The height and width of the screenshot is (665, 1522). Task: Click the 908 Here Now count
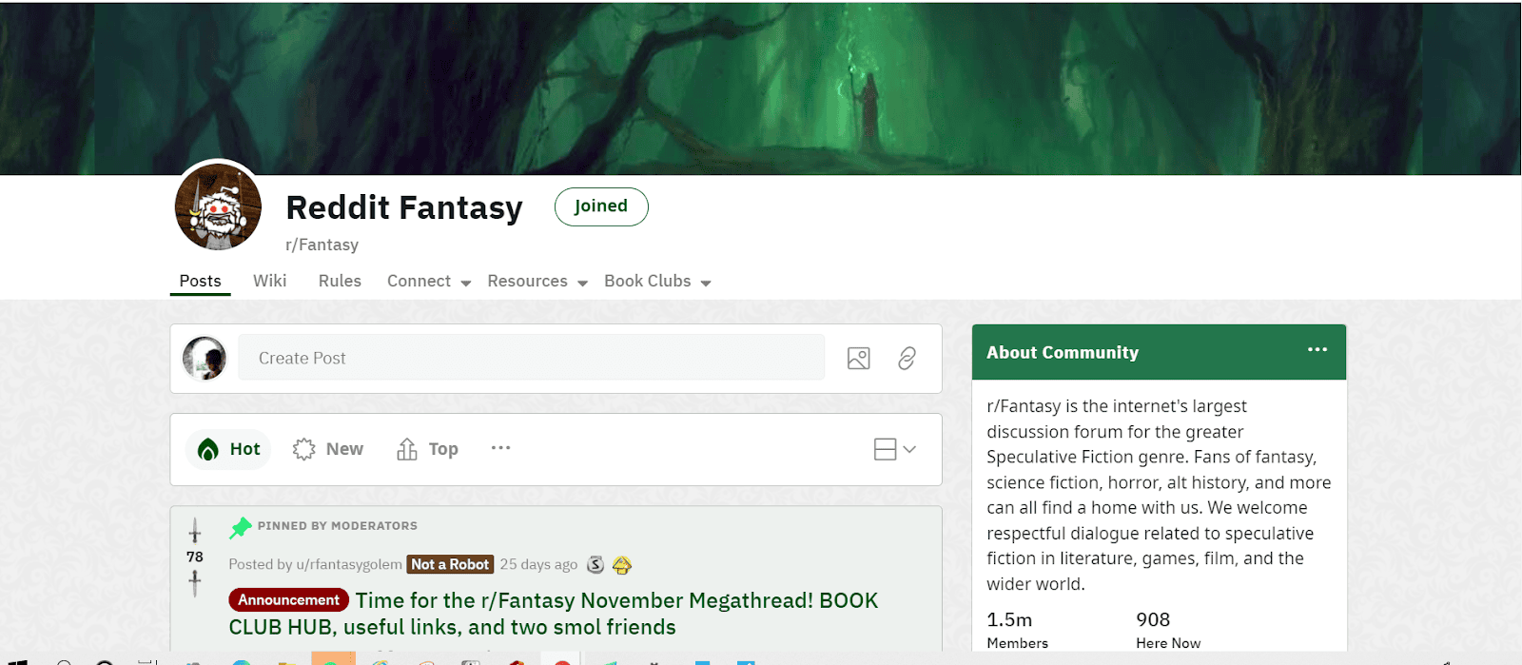1168,630
